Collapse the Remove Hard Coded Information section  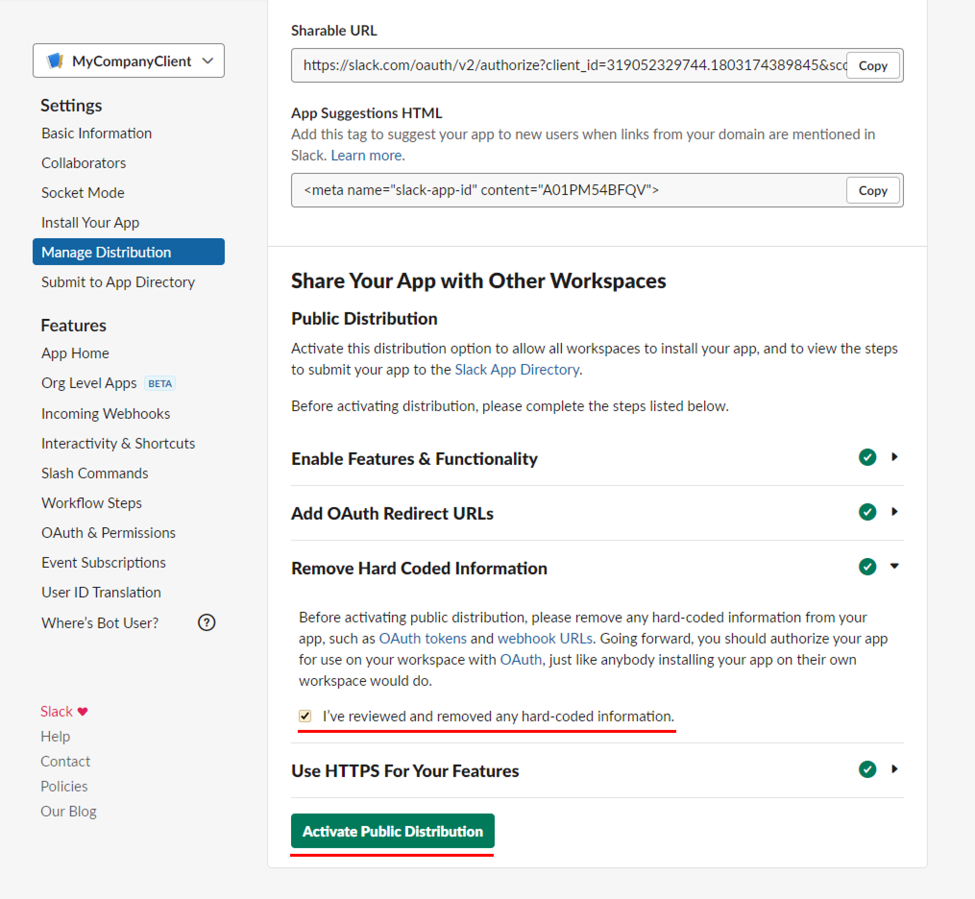click(894, 566)
